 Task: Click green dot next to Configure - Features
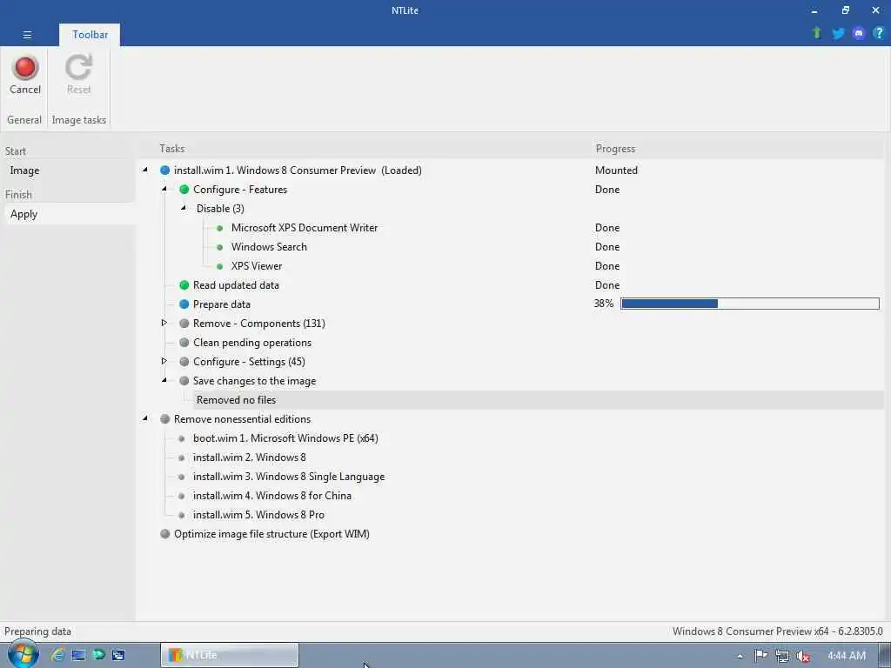tap(184, 189)
